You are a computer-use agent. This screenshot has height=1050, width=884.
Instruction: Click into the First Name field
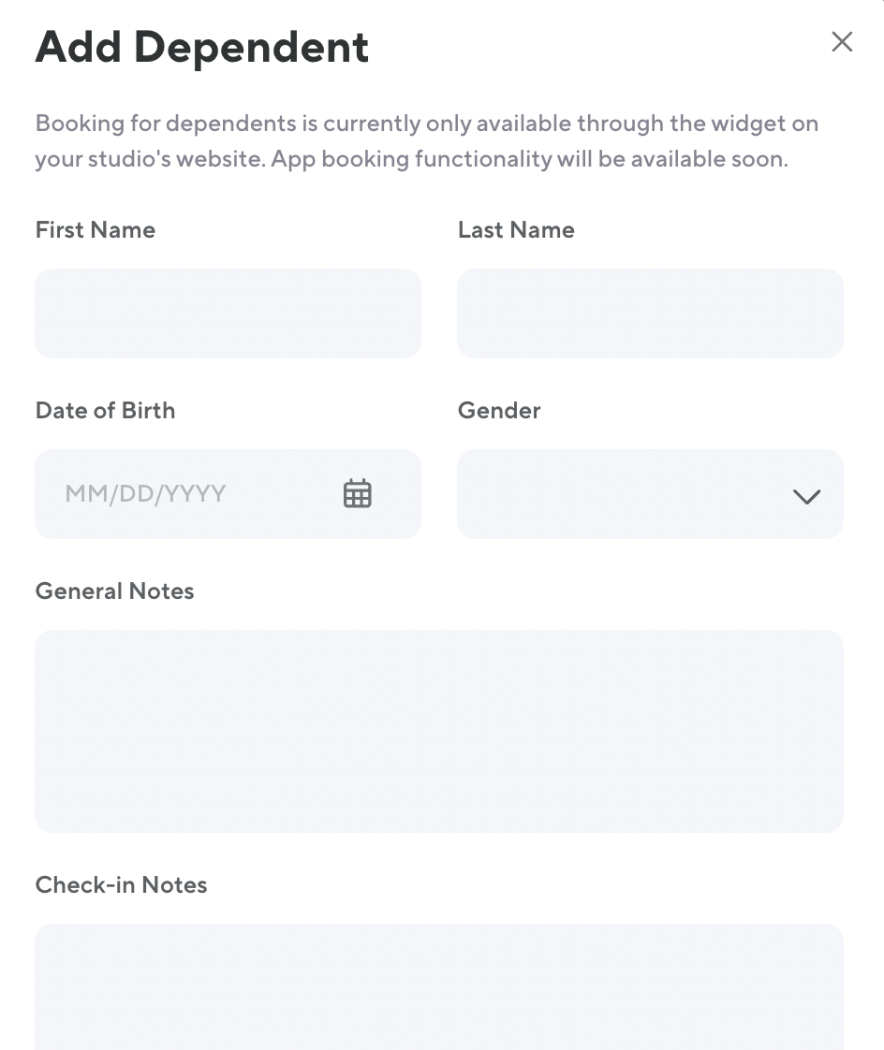228,314
